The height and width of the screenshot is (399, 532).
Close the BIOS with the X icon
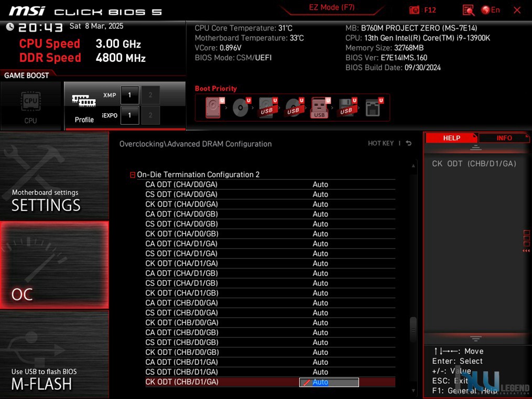click(x=517, y=10)
